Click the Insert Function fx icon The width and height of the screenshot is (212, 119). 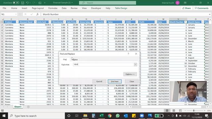37,14
